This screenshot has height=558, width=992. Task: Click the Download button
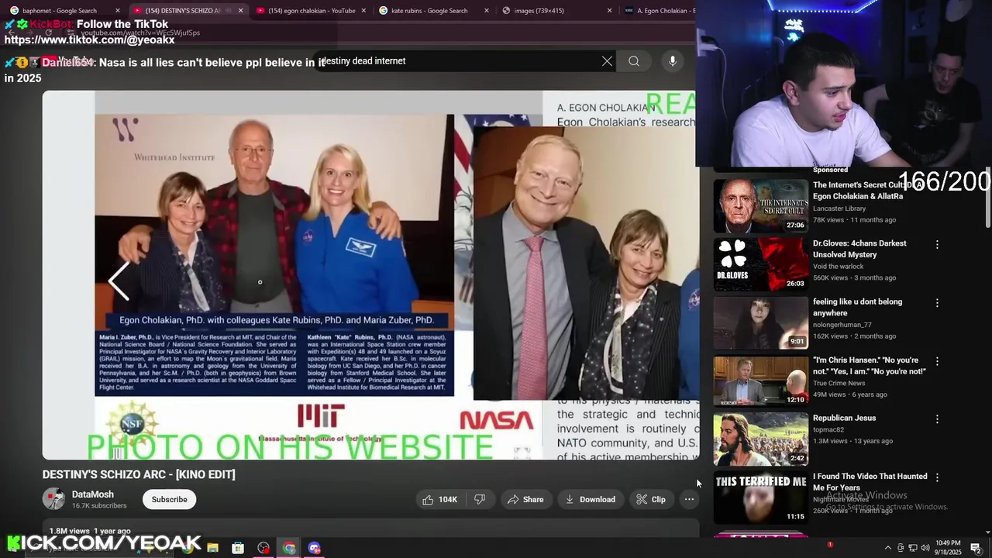[591, 500]
